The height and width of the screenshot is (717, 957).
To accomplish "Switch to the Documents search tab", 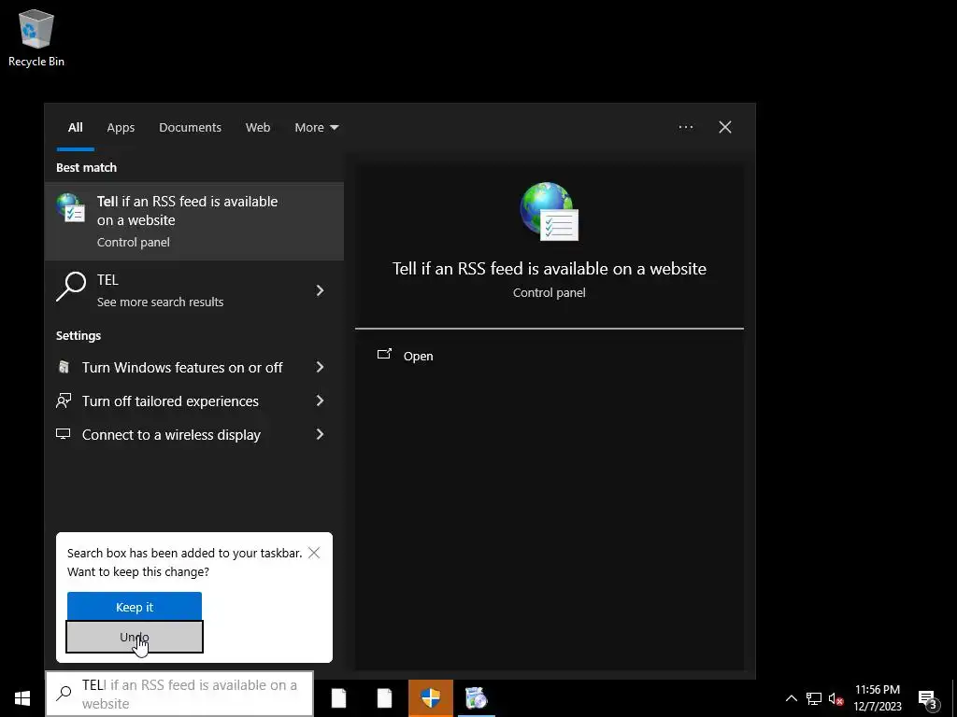I will click(190, 127).
